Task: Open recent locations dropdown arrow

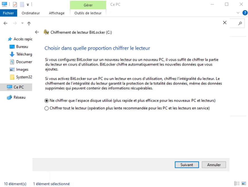Action: tap(22, 23)
